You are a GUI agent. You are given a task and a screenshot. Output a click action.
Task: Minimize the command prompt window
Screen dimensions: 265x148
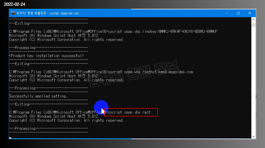pyautogui.click(x=227, y=13)
